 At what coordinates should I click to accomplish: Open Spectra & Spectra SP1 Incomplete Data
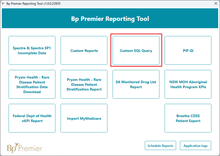[32, 50]
